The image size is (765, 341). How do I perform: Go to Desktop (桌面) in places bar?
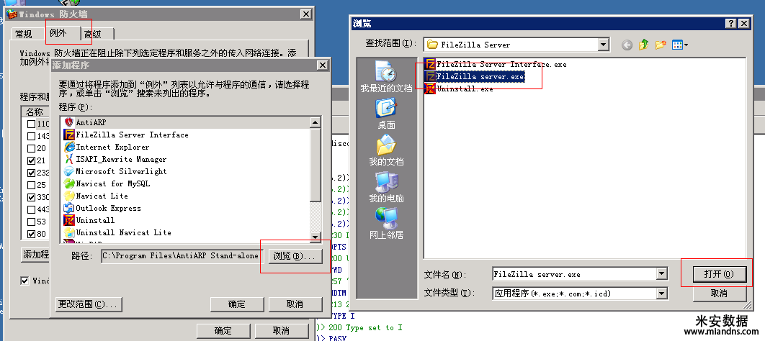(x=386, y=114)
